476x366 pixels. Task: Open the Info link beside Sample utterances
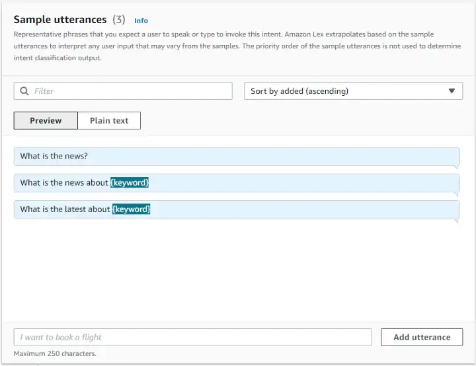pyautogui.click(x=141, y=20)
